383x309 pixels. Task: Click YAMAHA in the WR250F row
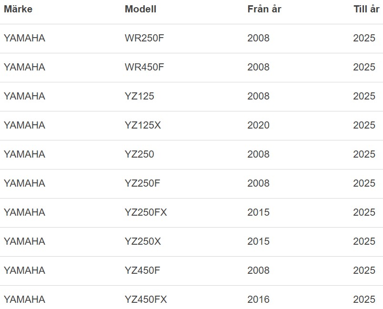(24, 38)
